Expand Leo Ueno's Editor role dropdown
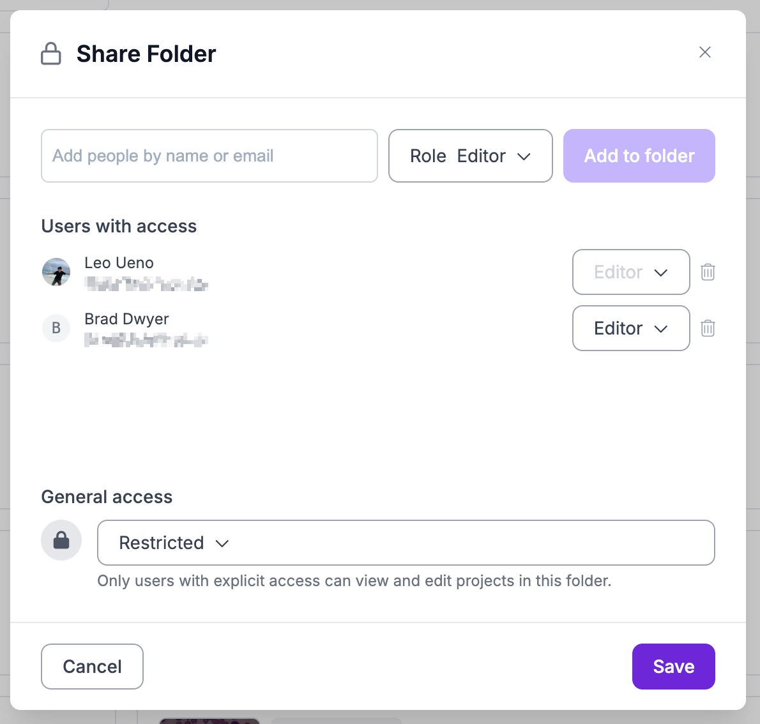The height and width of the screenshot is (724, 760). 631,272
